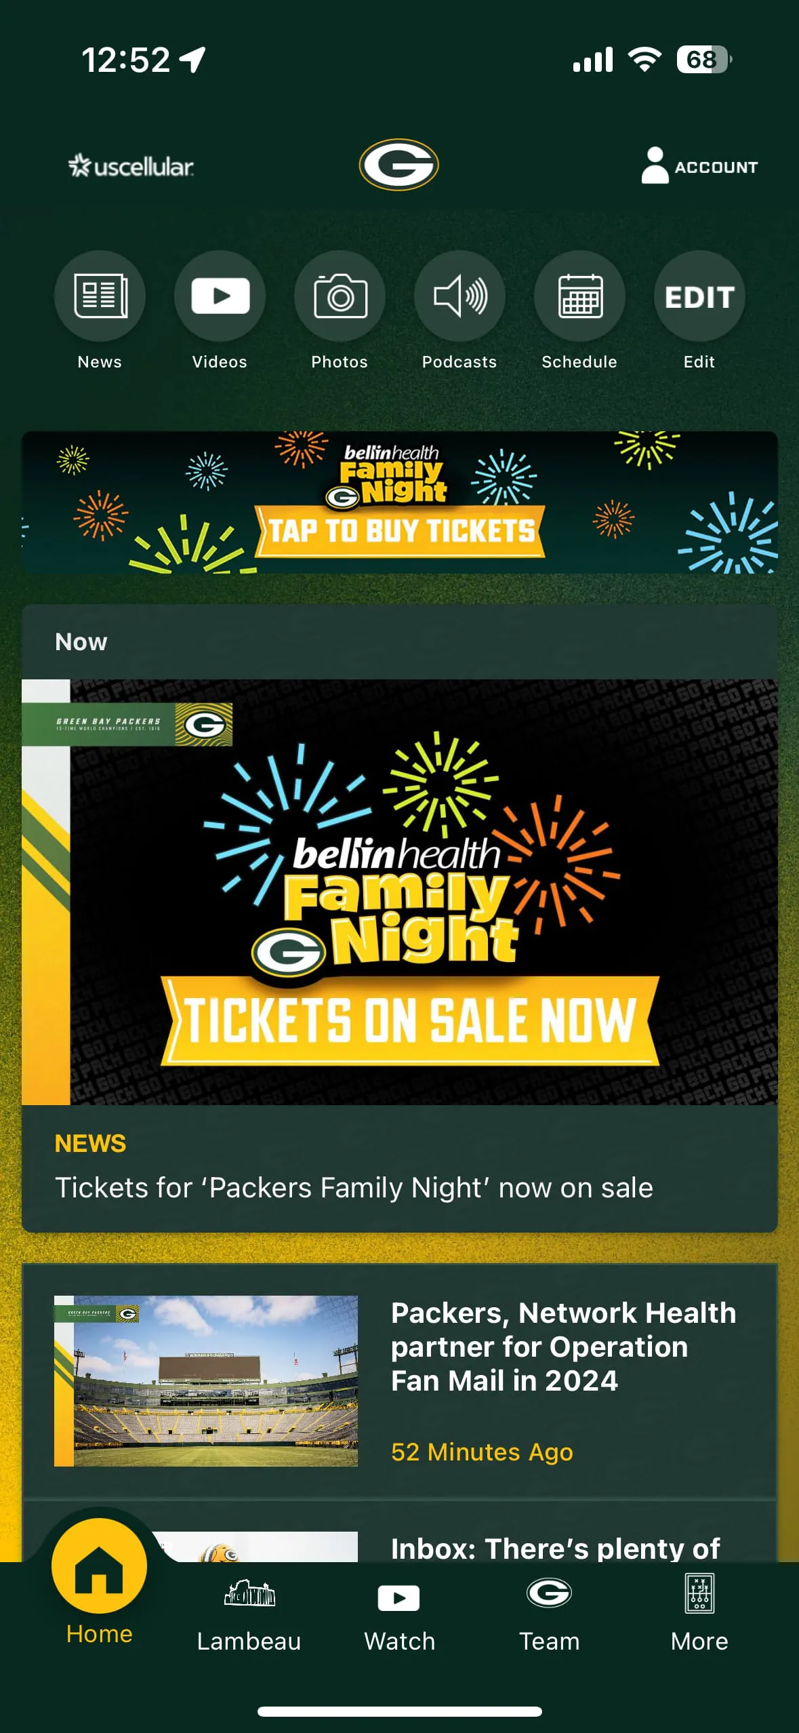
Task: Tap the Family Night 'Tickets On Sale Now' image
Action: point(399,892)
